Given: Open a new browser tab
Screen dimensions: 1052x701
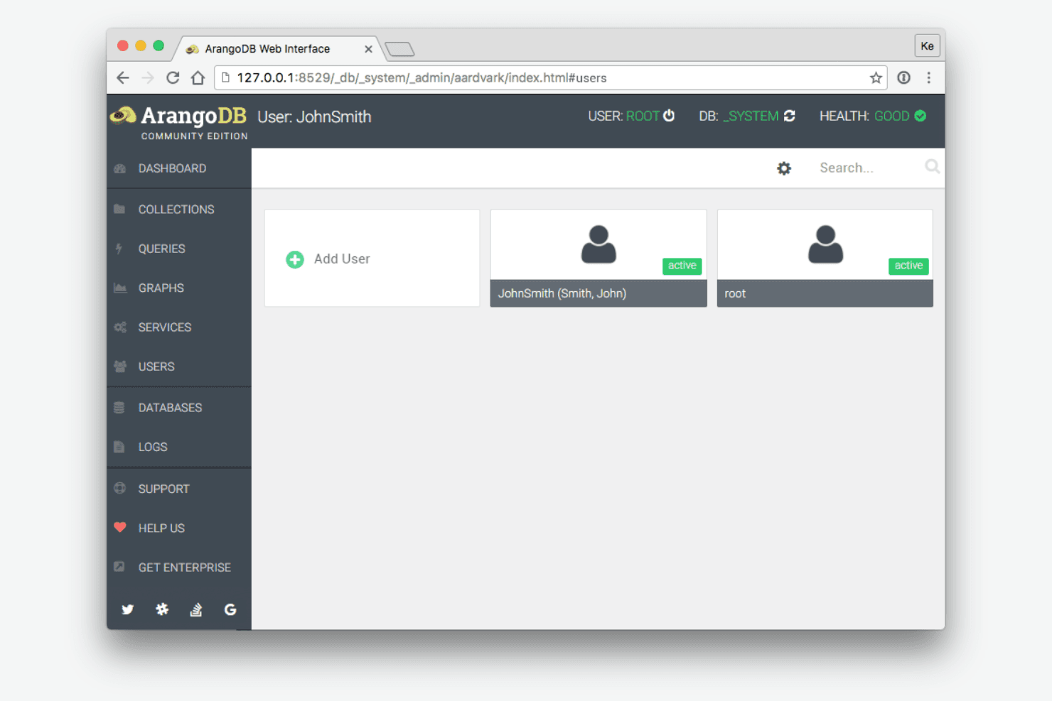Looking at the screenshot, I should point(399,49).
